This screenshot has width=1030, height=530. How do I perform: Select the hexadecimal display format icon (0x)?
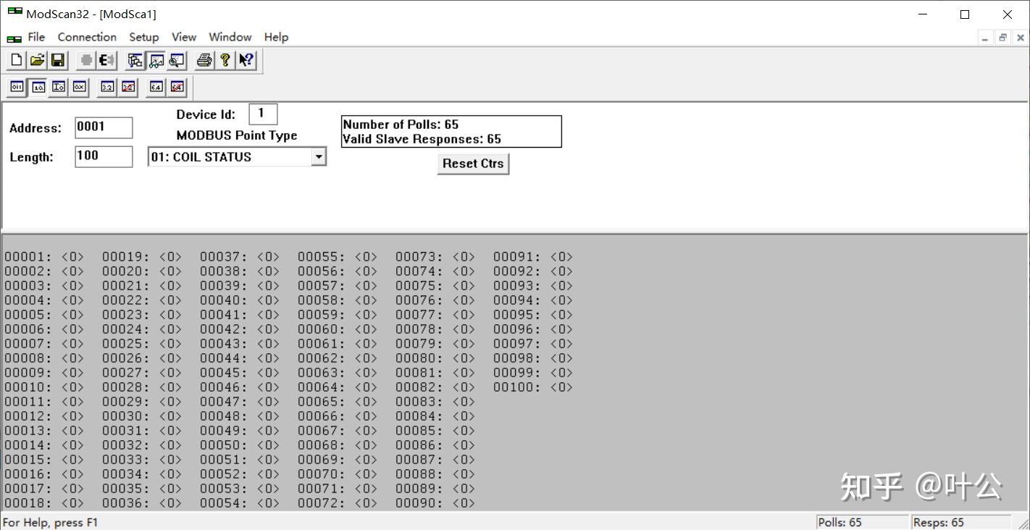(x=80, y=87)
